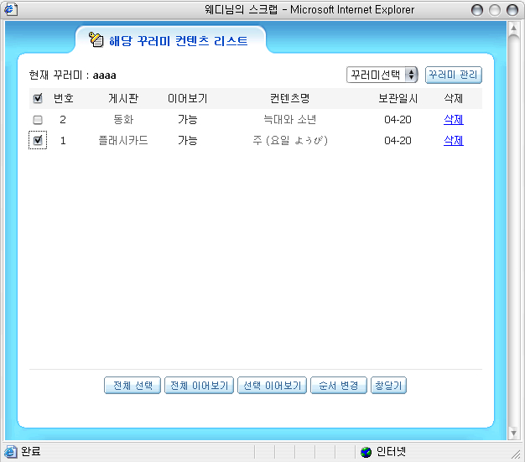Click the scrapbook icon beside the list title

click(x=96, y=40)
